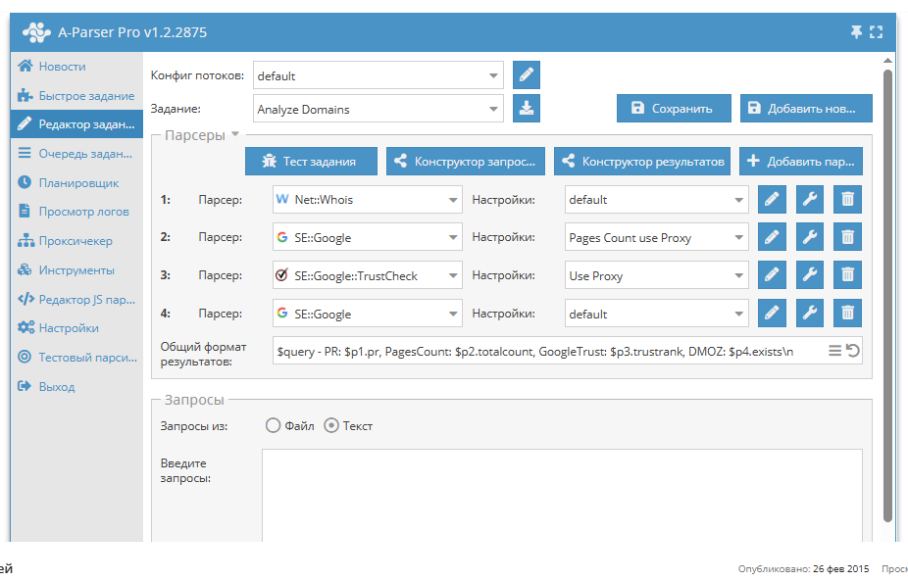The image size is (908, 582).
Task: Open the template list icon in the result format field
Action: click(834, 351)
